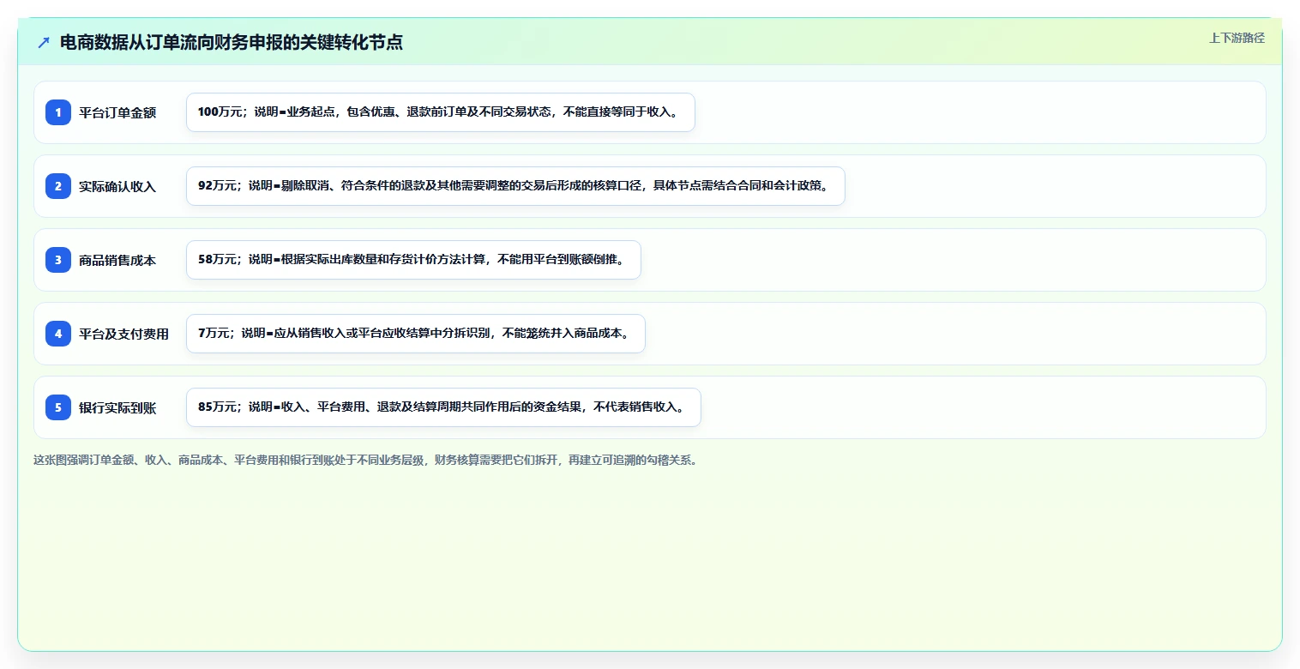Click the footer note starting 这张图强调订单金额
The image size is (1300, 669).
click(x=367, y=460)
